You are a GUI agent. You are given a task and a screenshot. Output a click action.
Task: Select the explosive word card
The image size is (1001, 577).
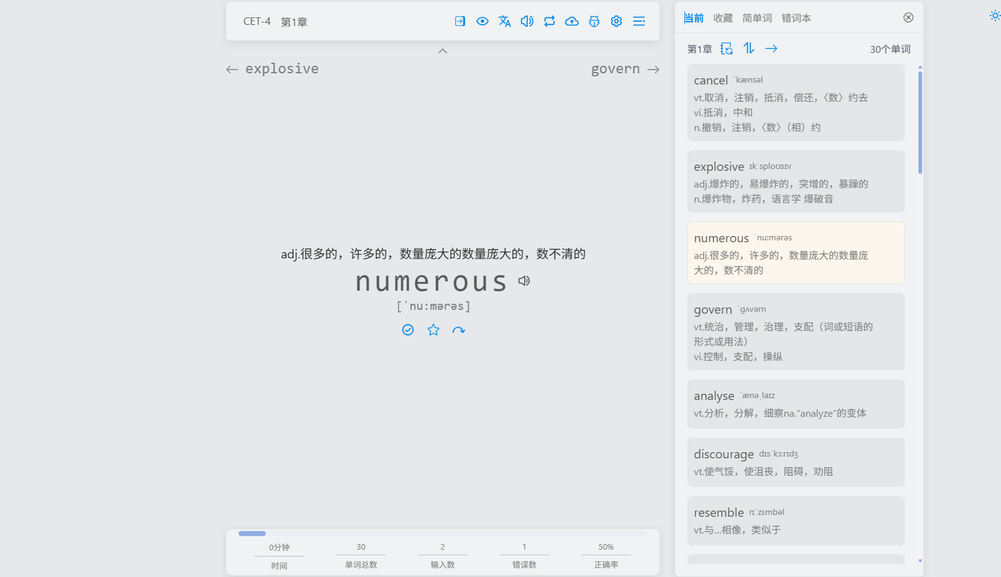pyautogui.click(x=795, y=181)
